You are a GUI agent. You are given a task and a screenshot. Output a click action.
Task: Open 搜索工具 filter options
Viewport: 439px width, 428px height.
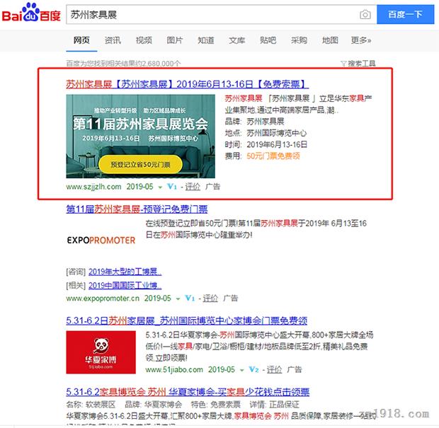click(358, 64)
